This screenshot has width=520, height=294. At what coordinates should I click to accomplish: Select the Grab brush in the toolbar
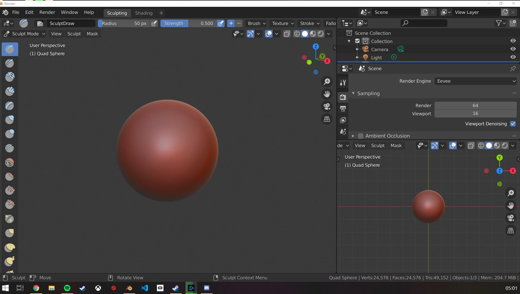pyautogui.click(x=10, y=233)
